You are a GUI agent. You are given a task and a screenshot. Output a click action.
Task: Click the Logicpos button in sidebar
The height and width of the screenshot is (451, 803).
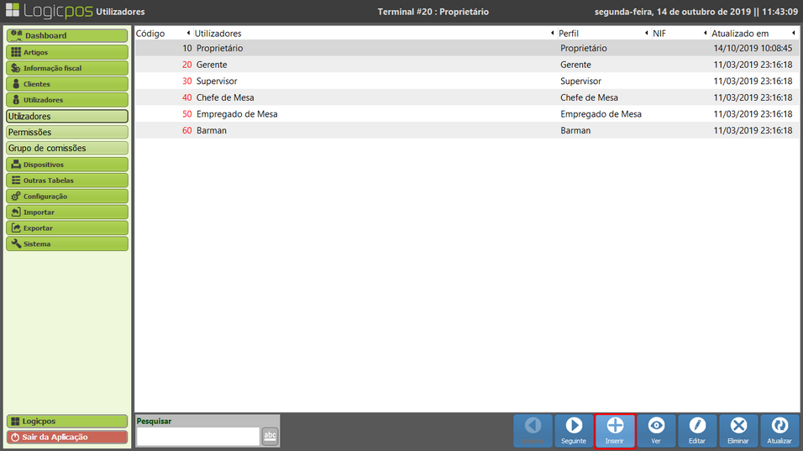[67, 421]
